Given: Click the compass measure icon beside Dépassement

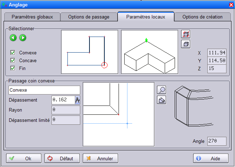Looking at the screenshot, I should [x=77, y=100].
